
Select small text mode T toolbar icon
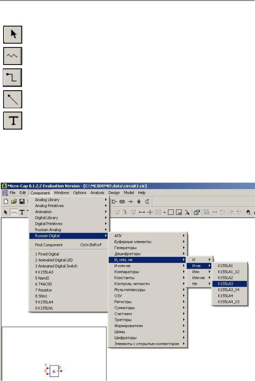pos(22,212)
